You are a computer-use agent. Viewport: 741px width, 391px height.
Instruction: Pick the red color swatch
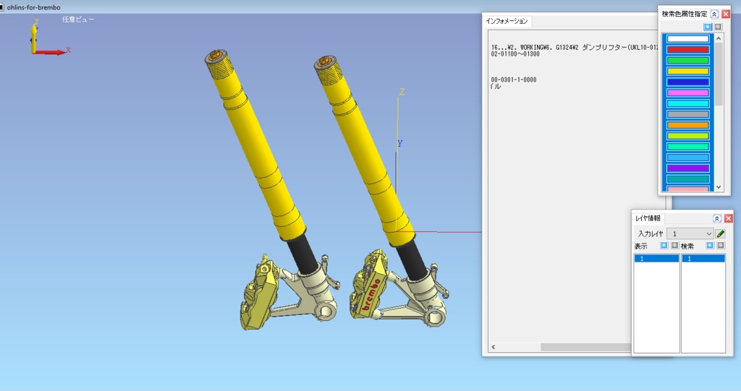(x=688, y=50)
